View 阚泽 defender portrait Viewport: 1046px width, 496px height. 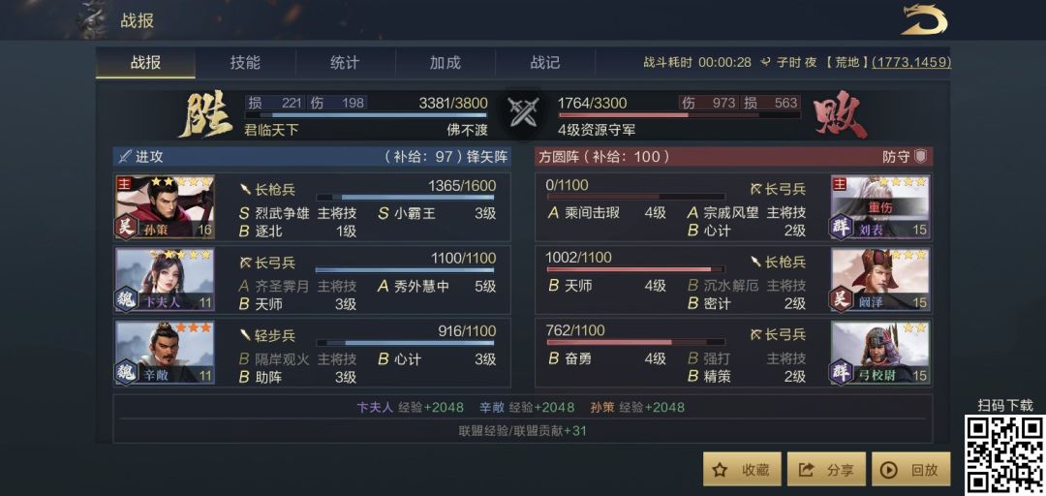(x=880, y=279)
